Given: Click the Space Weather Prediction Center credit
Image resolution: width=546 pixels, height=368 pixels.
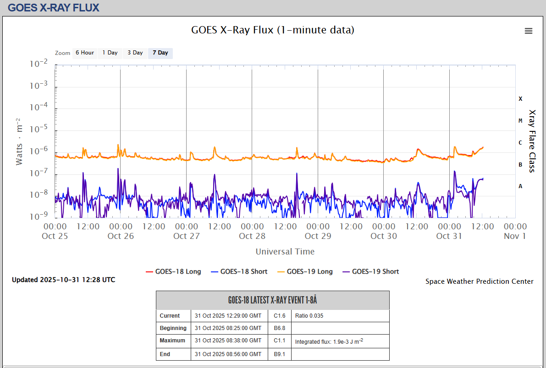Looking at the screenshot, I should click(x=479, y=281).
